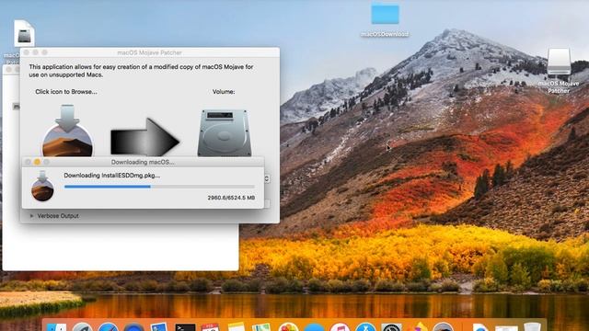Minimize the Downloading macOS dialog

tap(37, 162)
